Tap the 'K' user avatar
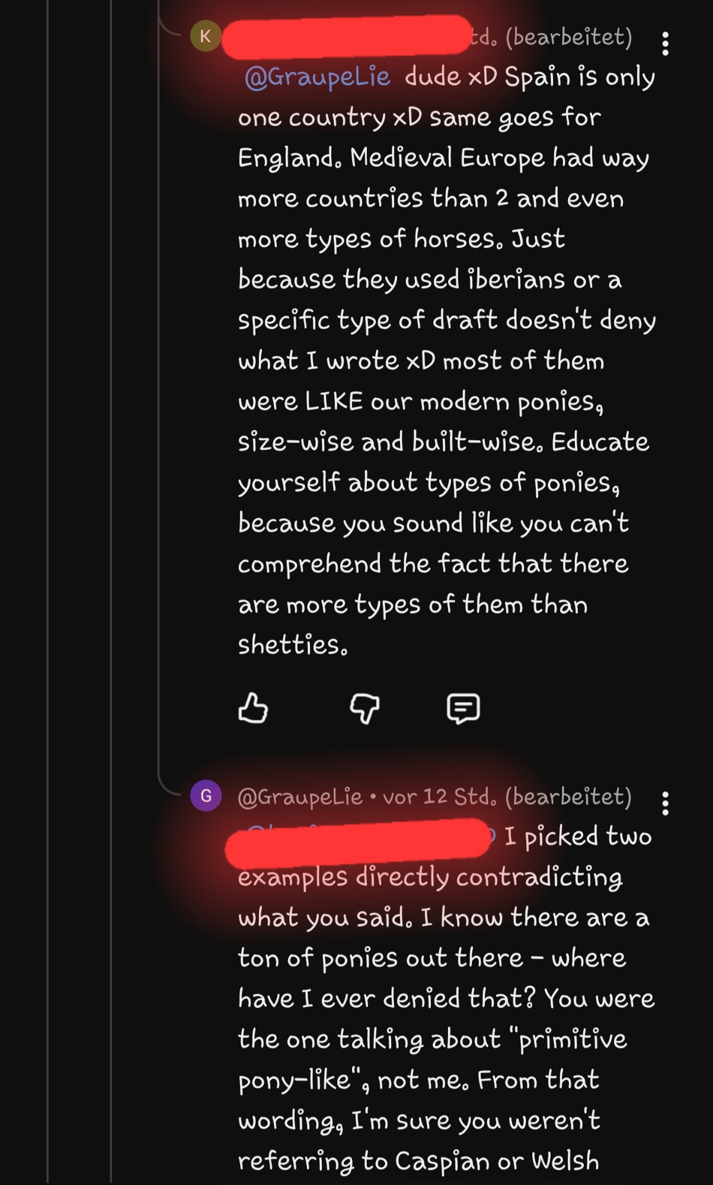 206,36
